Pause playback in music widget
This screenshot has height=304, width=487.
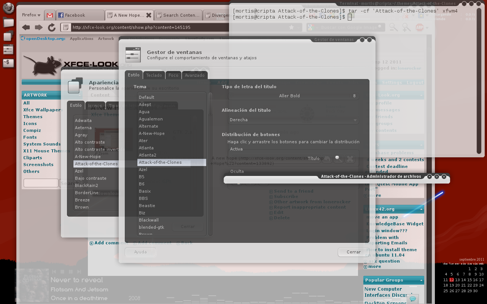tap(71, 272)
